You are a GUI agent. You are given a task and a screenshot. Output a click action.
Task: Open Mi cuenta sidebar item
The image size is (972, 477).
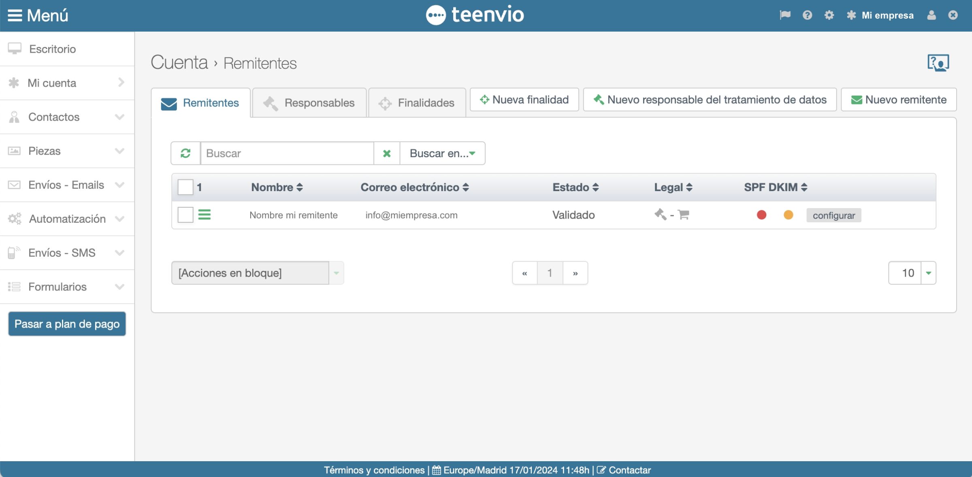[67, 83]
